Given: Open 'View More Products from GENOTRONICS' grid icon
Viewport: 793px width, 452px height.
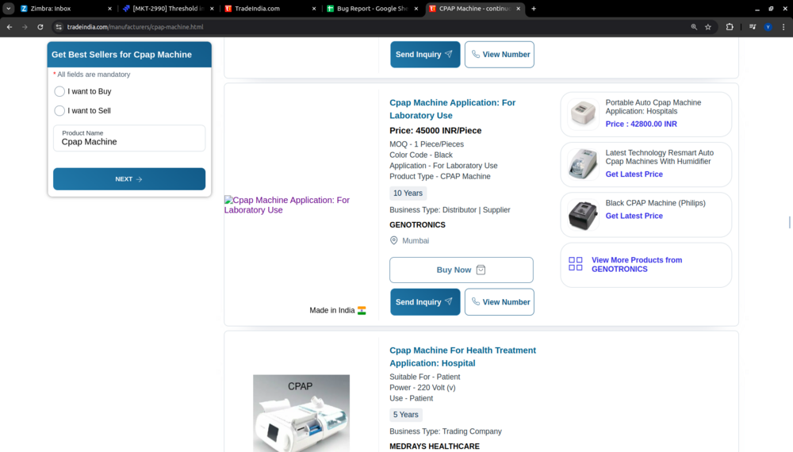Looking at the screenshot, I should [576, 264].
